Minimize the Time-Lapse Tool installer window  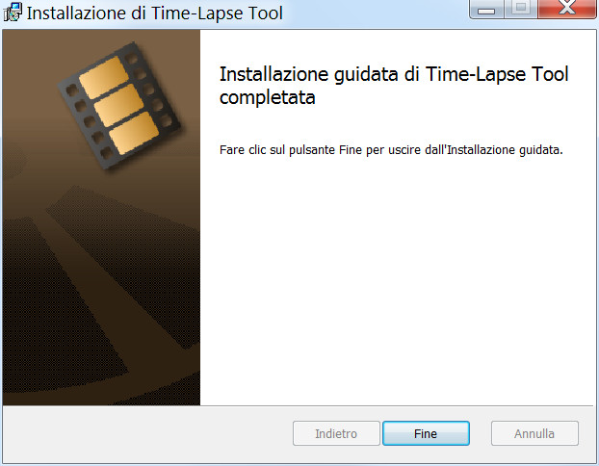486,9
